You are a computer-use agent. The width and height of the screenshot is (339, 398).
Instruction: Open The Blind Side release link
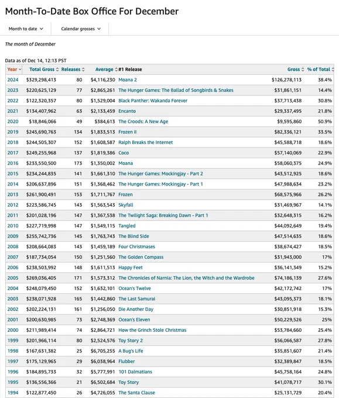click(133, 236)
